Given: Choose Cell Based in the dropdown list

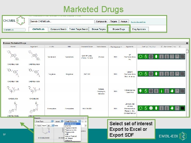Looking at the screenshot, I should click(72, 138).
